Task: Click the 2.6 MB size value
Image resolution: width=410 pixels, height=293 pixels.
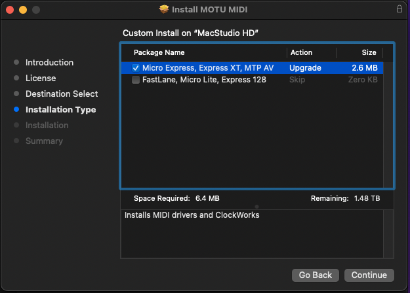Action: [365, 68]
